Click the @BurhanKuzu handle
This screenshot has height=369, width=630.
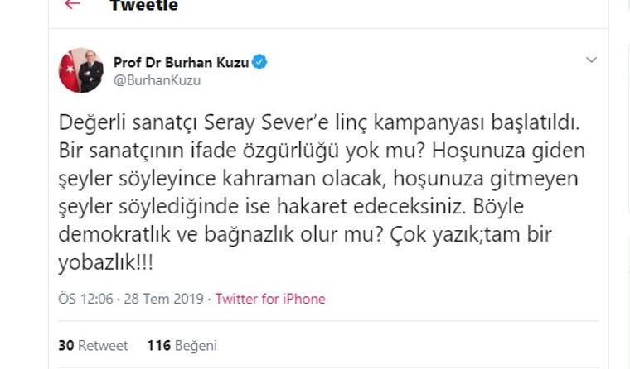click(157, 80)
